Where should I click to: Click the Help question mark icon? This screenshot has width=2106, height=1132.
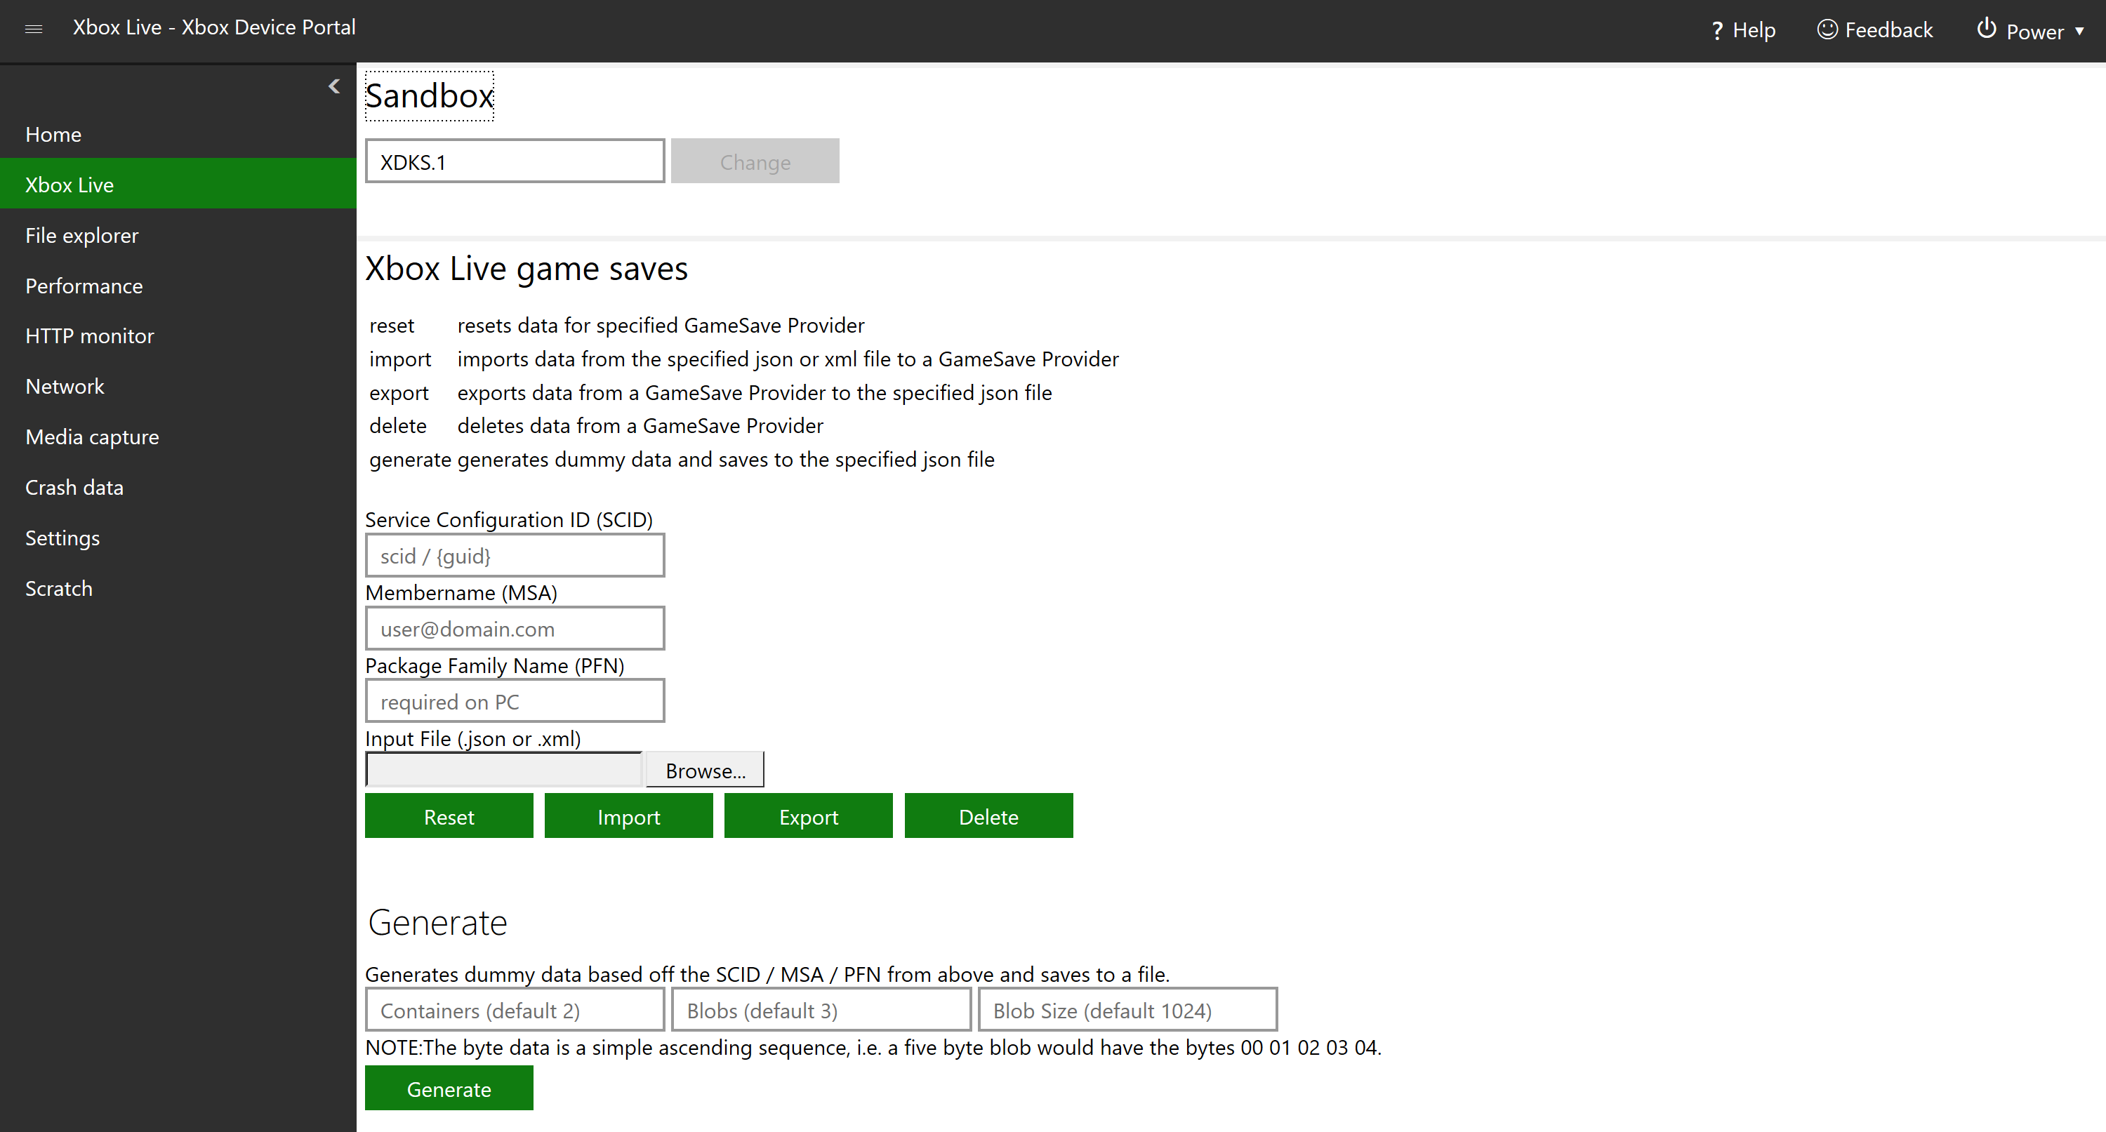coord(1718,29)
